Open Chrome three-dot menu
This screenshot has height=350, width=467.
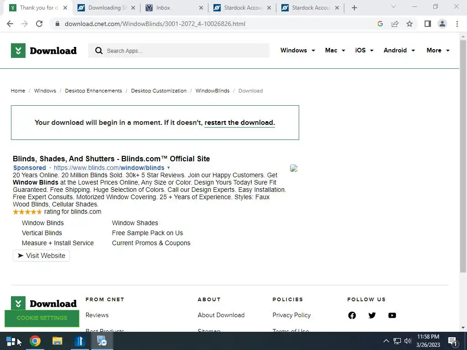[457, 24]
